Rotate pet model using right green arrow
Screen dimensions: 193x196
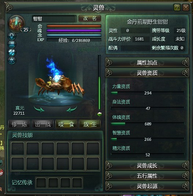point(72,109)
